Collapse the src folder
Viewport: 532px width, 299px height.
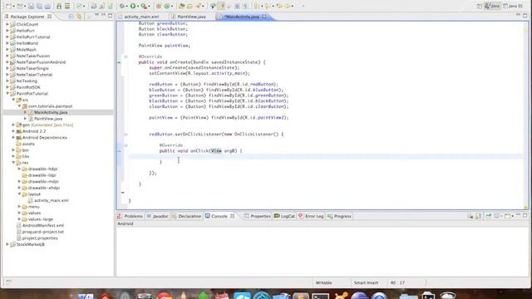point(13,100)
